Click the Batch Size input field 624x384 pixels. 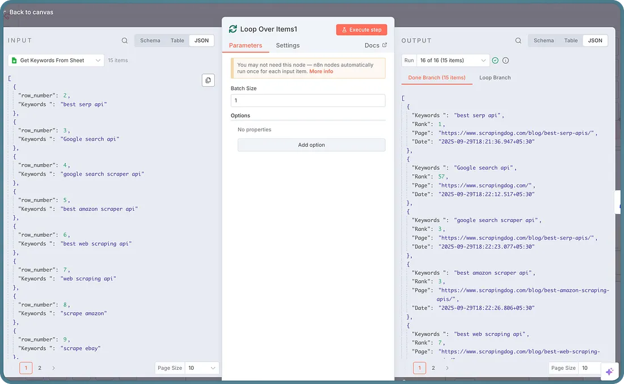pos(308,100)
